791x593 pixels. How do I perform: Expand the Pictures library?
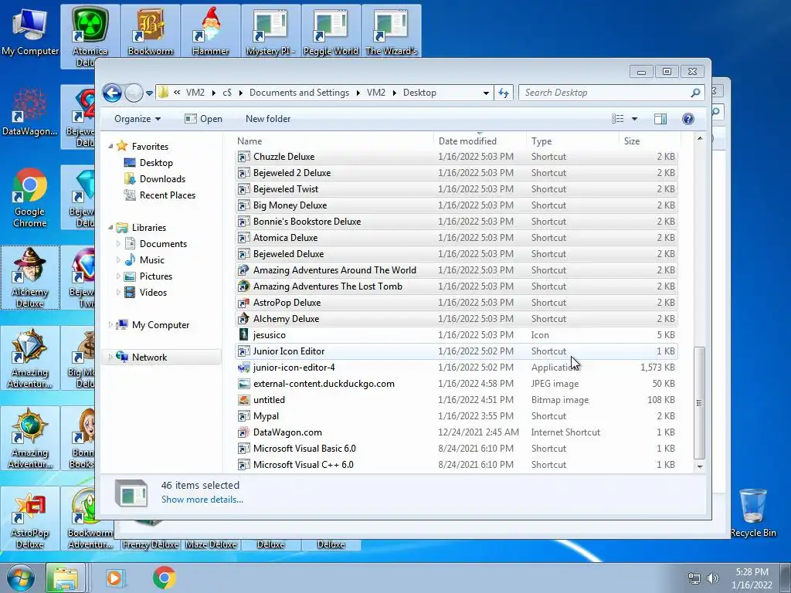click(x=118, y=276)
